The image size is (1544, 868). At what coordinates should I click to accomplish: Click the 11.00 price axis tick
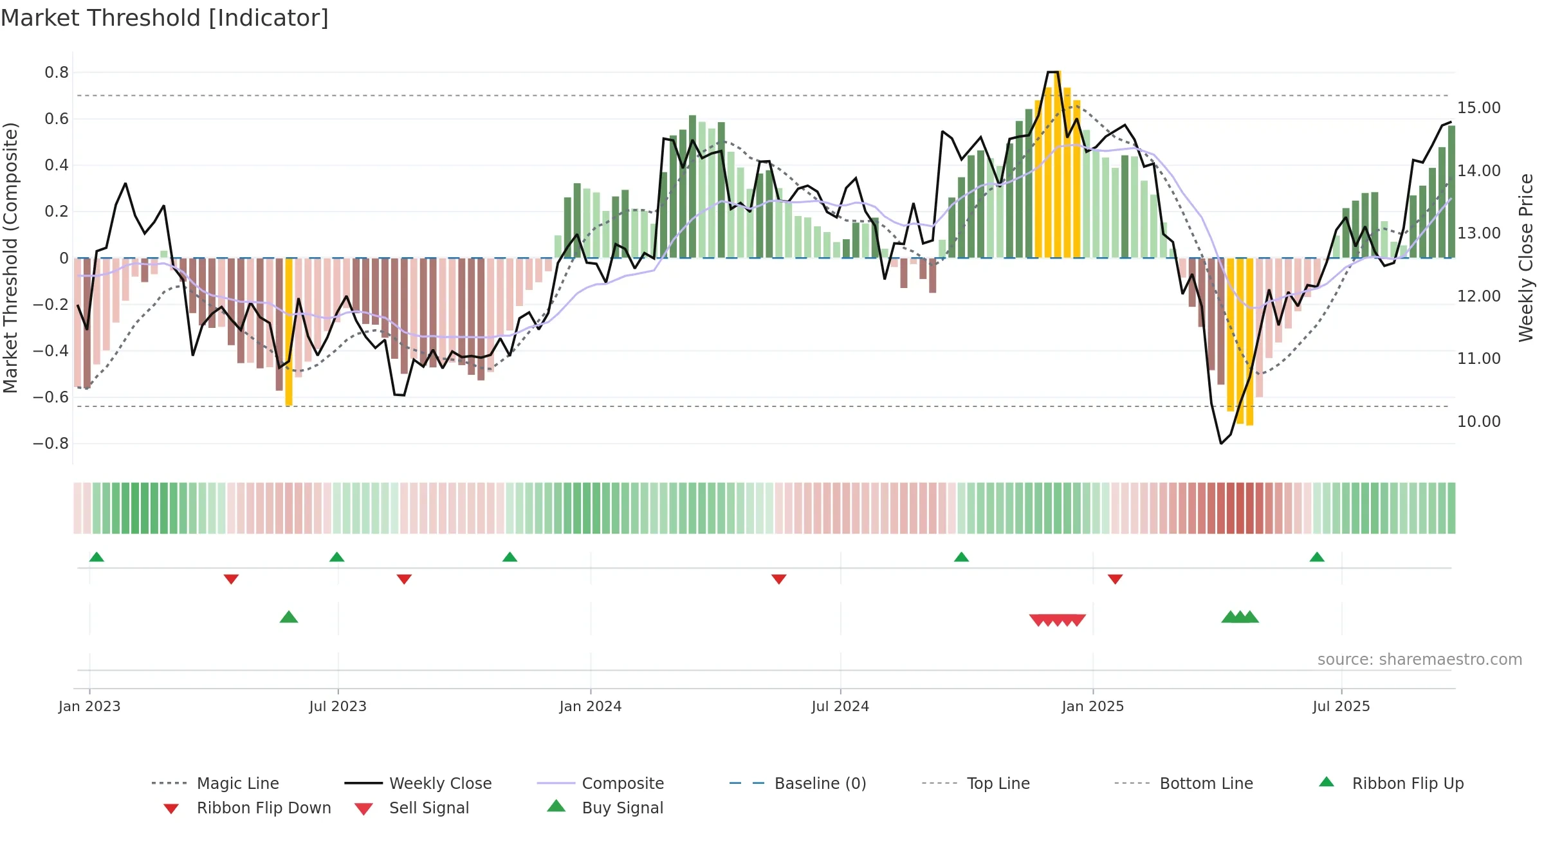click(1479, 359)
